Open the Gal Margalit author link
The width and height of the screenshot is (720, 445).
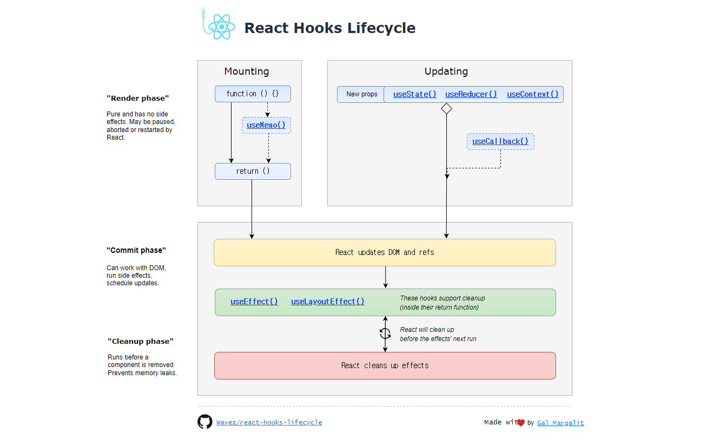pos(560,423)
